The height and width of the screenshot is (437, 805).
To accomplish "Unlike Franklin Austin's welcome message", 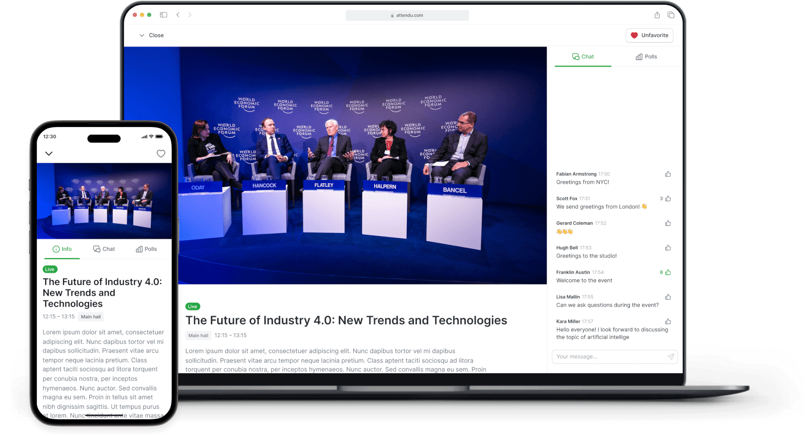I will [x=668, y=272].
